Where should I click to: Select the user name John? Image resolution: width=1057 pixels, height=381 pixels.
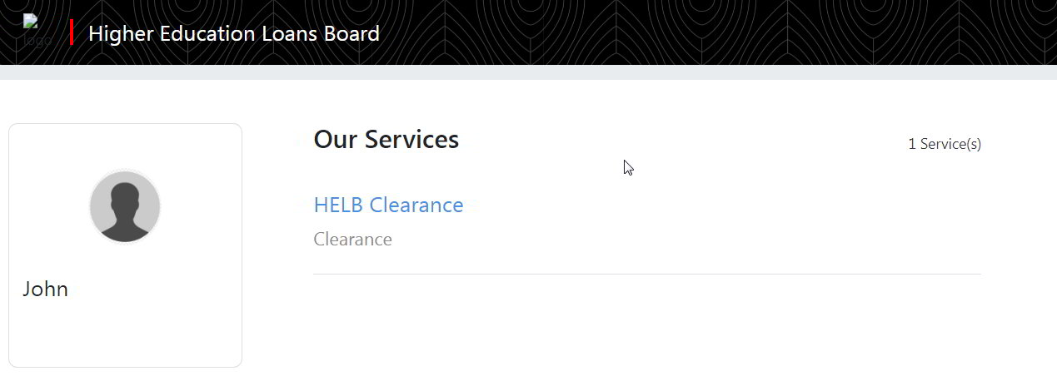45,289
